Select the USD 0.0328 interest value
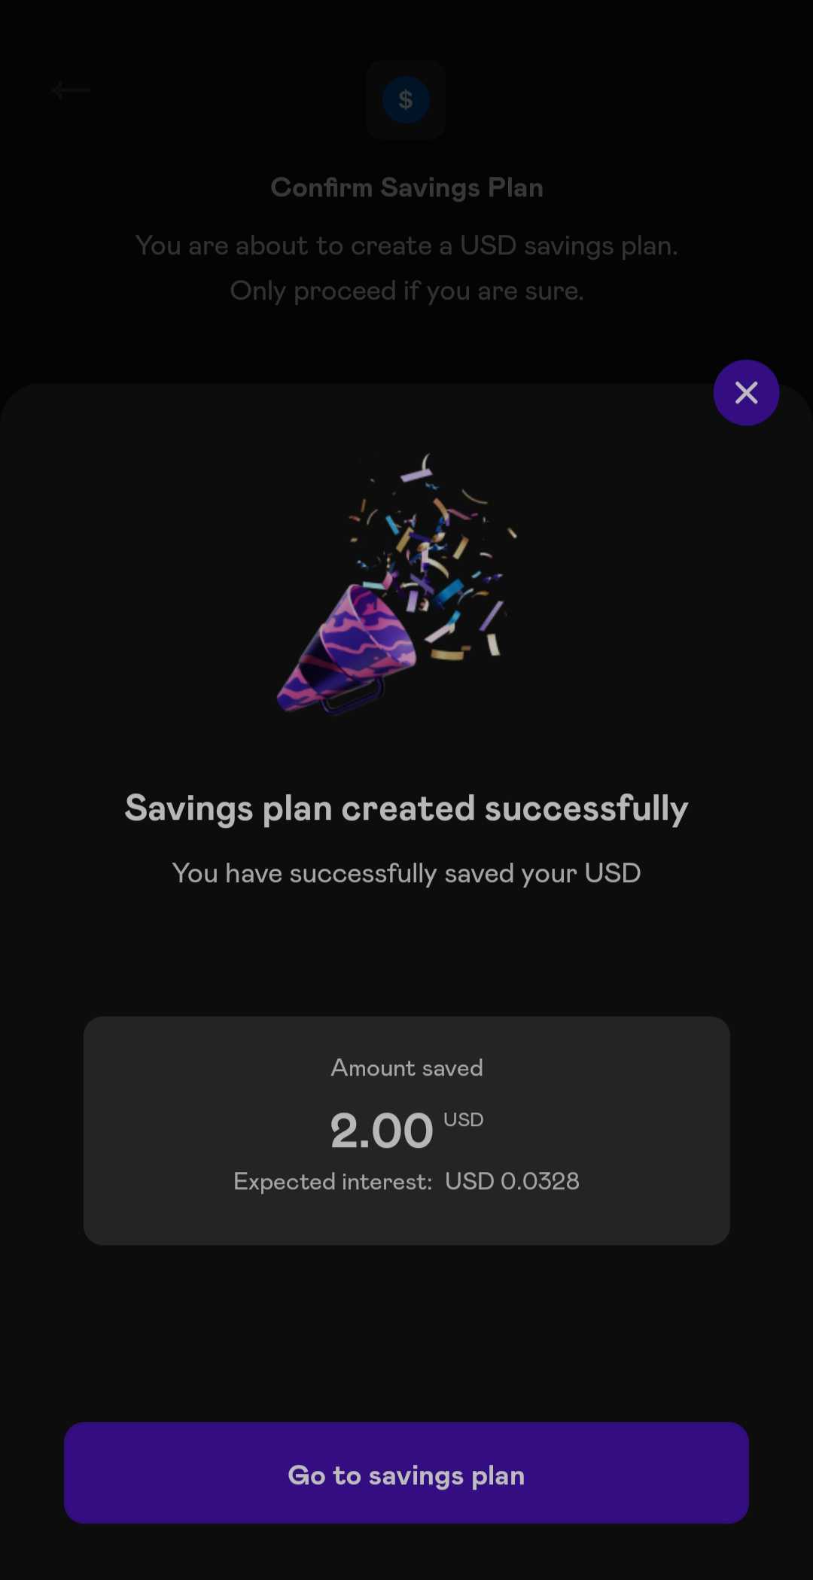Viewport: 813px width, 1580px height. pos(512,1181)
